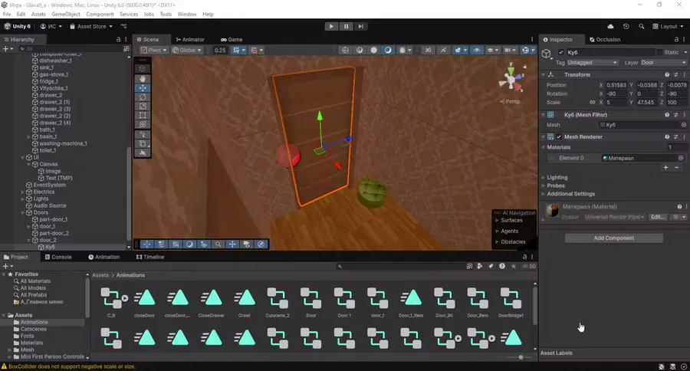The image size is (690, 371).
Task: Open the Timeline tab
Action: point(150,257)
